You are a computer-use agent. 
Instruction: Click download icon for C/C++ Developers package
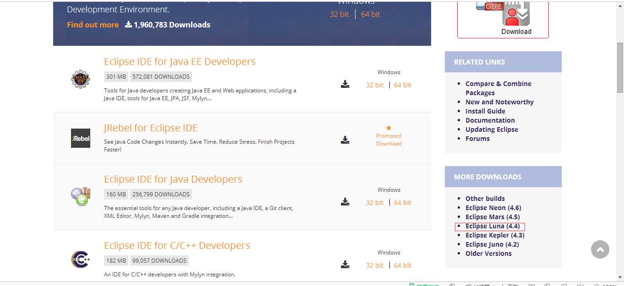[345, 264]
